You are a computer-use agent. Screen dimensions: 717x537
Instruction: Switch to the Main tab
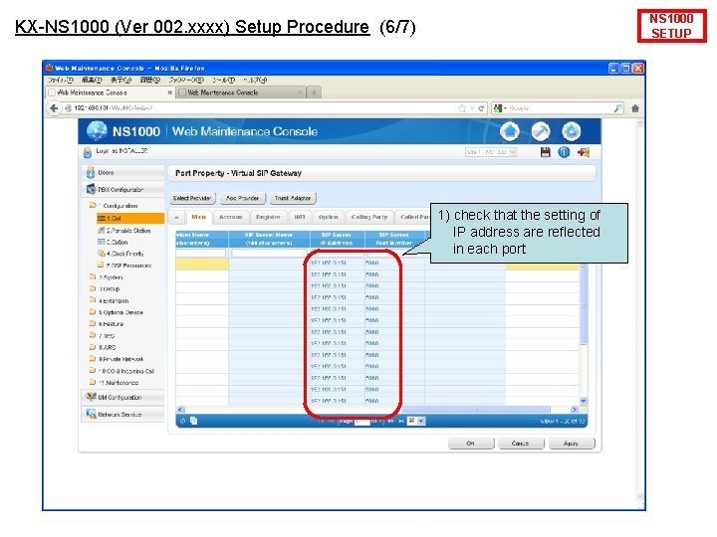(199, 218)
